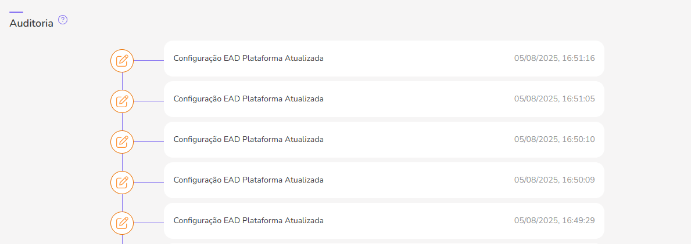Select the pencil icon of the 16:50:09 entry
This screenshot has height=244, width=691.
tap(122, 182)
